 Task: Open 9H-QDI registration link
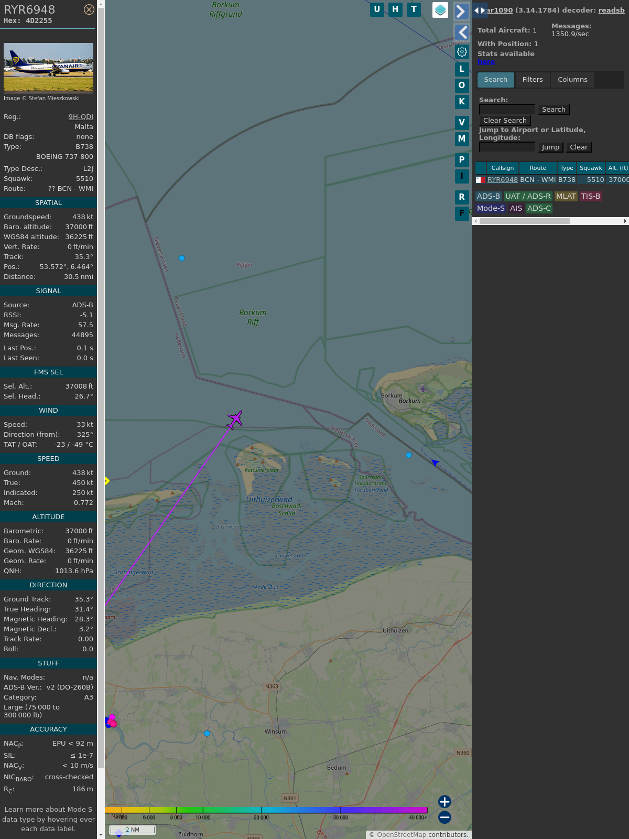coord(81,117)
